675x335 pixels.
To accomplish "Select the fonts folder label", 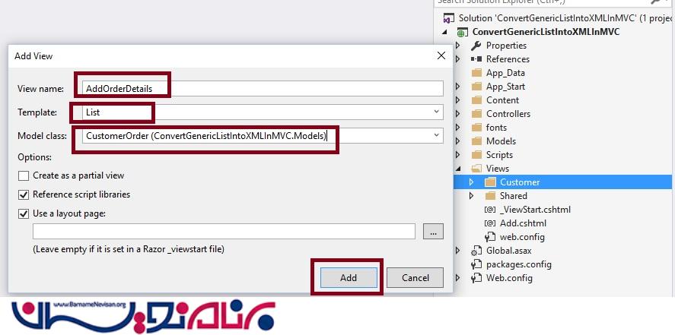I will 496,128.
